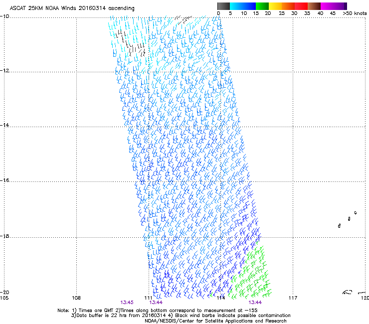Click the gray 0-5 knots color segment
369x324 pixels.
tap(223, 6)
